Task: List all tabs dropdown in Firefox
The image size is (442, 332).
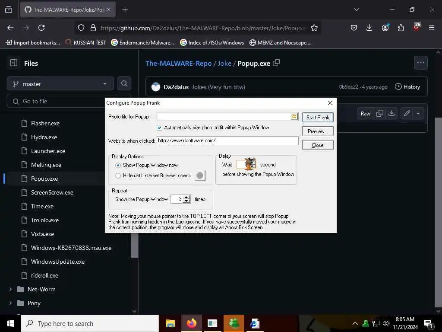Action: pyautogui.click(x=356, y=10)
